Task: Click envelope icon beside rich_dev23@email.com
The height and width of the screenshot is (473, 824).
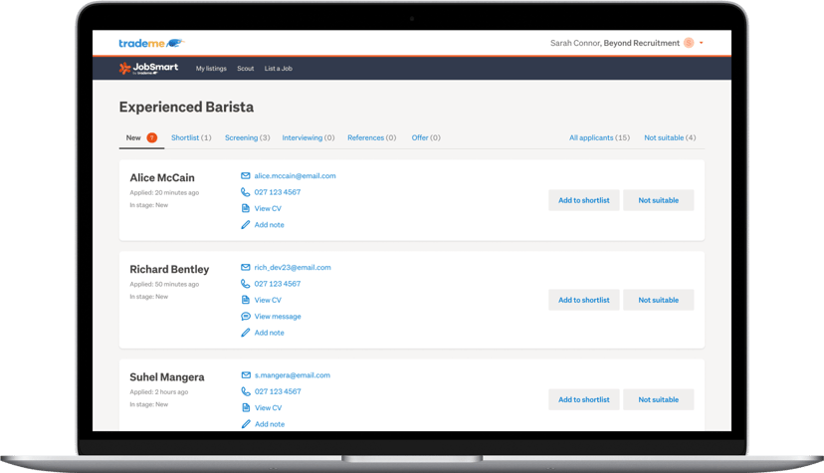Action: coord(246,267)
